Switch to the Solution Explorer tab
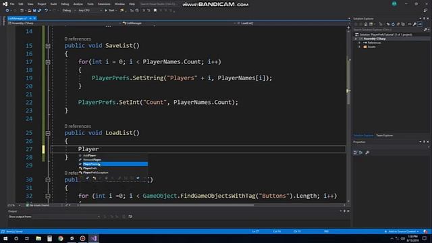This screenshot has width=432, height=243. (363, 136)
